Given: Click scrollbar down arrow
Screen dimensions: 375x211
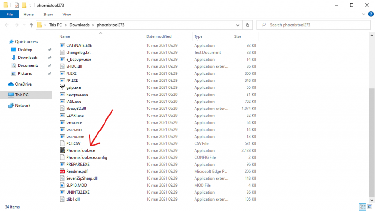Looking at the screenshot, I should tap(371, 200).
